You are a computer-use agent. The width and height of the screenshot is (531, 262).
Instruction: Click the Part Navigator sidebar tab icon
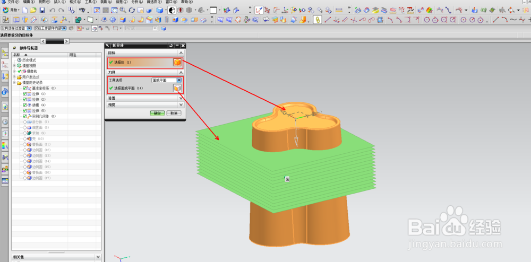(5, 65)
